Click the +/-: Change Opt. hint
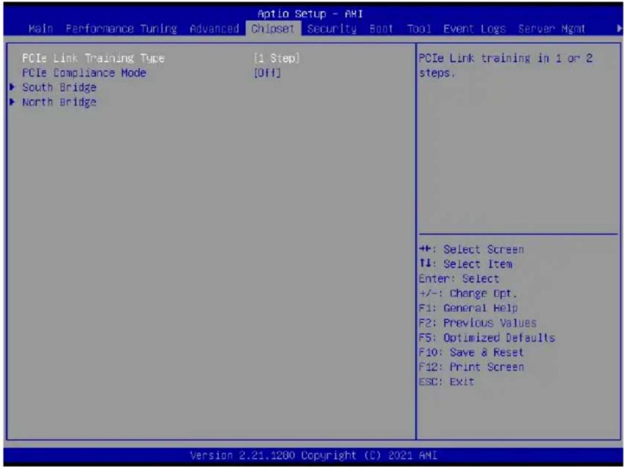This screenshot has height=467, width=624. pos(468,293)
